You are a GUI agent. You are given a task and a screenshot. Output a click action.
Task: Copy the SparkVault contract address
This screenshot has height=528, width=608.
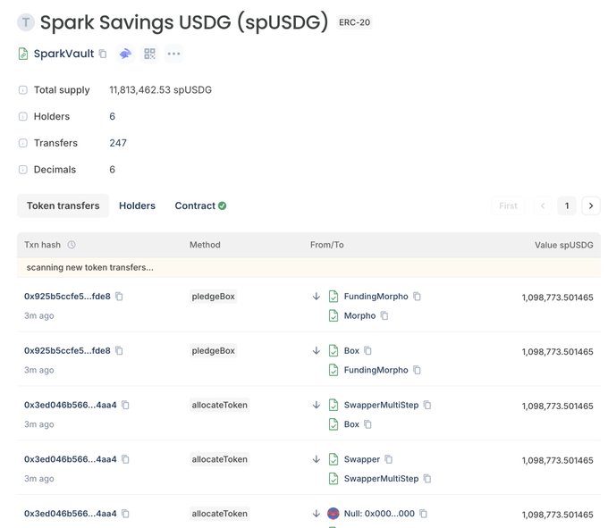click(x=103, y=54)
